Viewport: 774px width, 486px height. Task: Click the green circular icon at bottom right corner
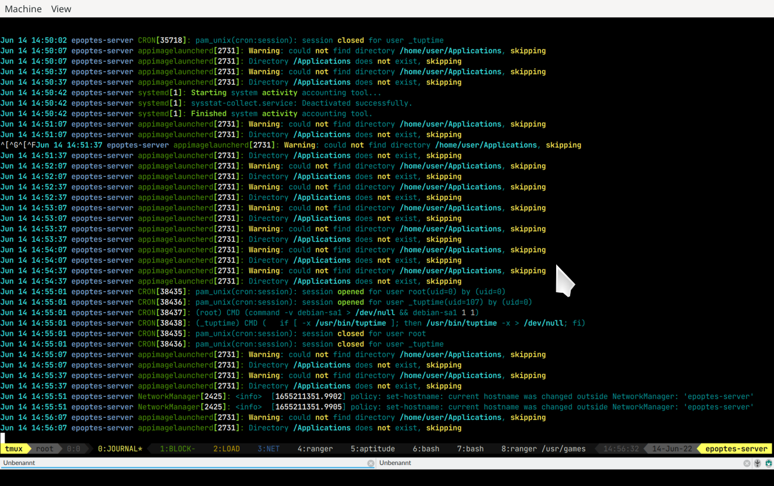[x=769, y=463]
